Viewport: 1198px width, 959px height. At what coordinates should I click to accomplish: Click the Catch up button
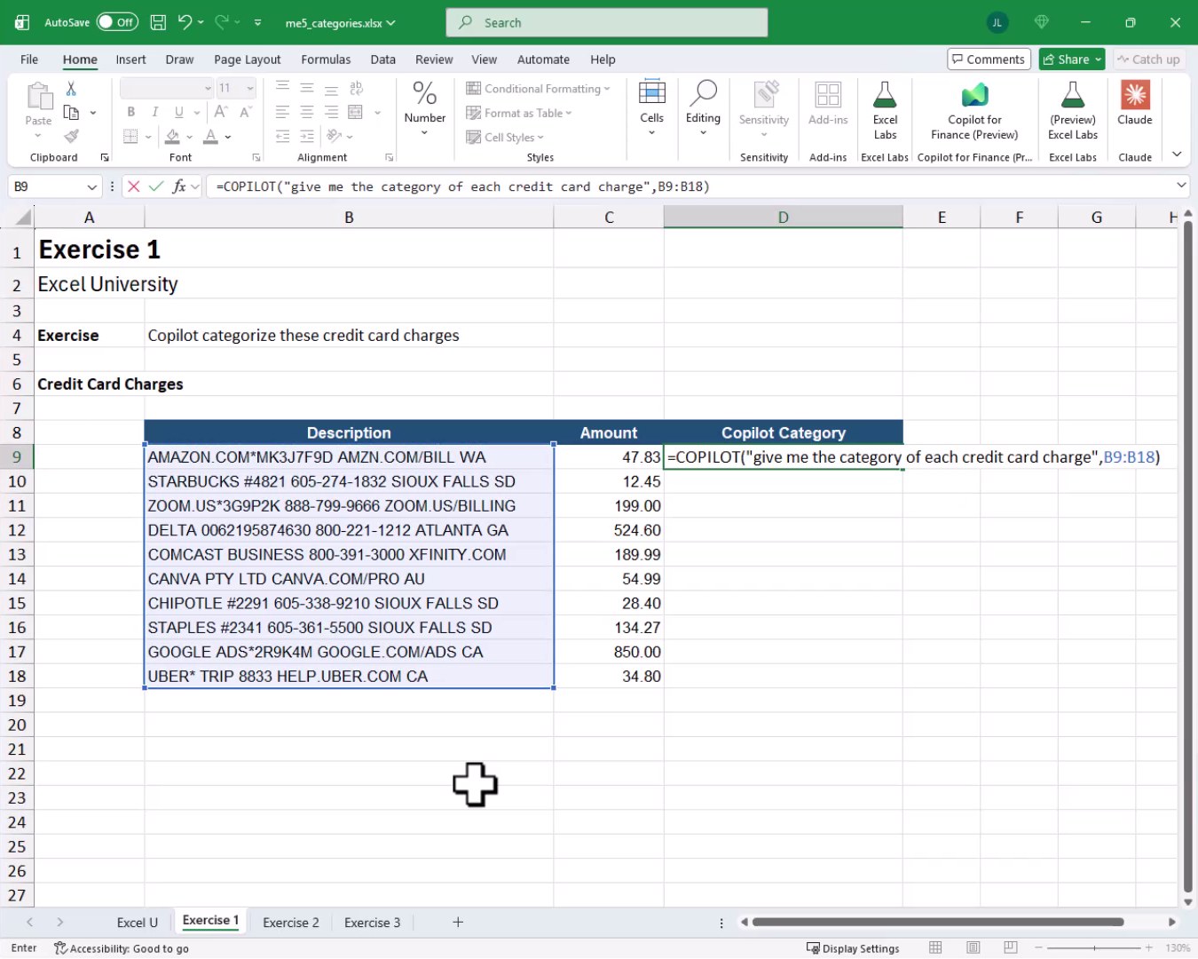pyautogui.click(x=1148, y=59)
